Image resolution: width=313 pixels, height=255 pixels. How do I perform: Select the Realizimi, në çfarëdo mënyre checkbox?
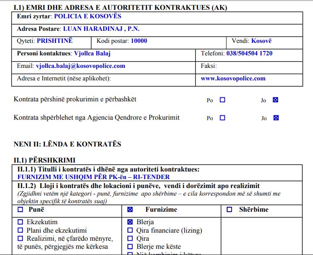(x=20, y=238)
